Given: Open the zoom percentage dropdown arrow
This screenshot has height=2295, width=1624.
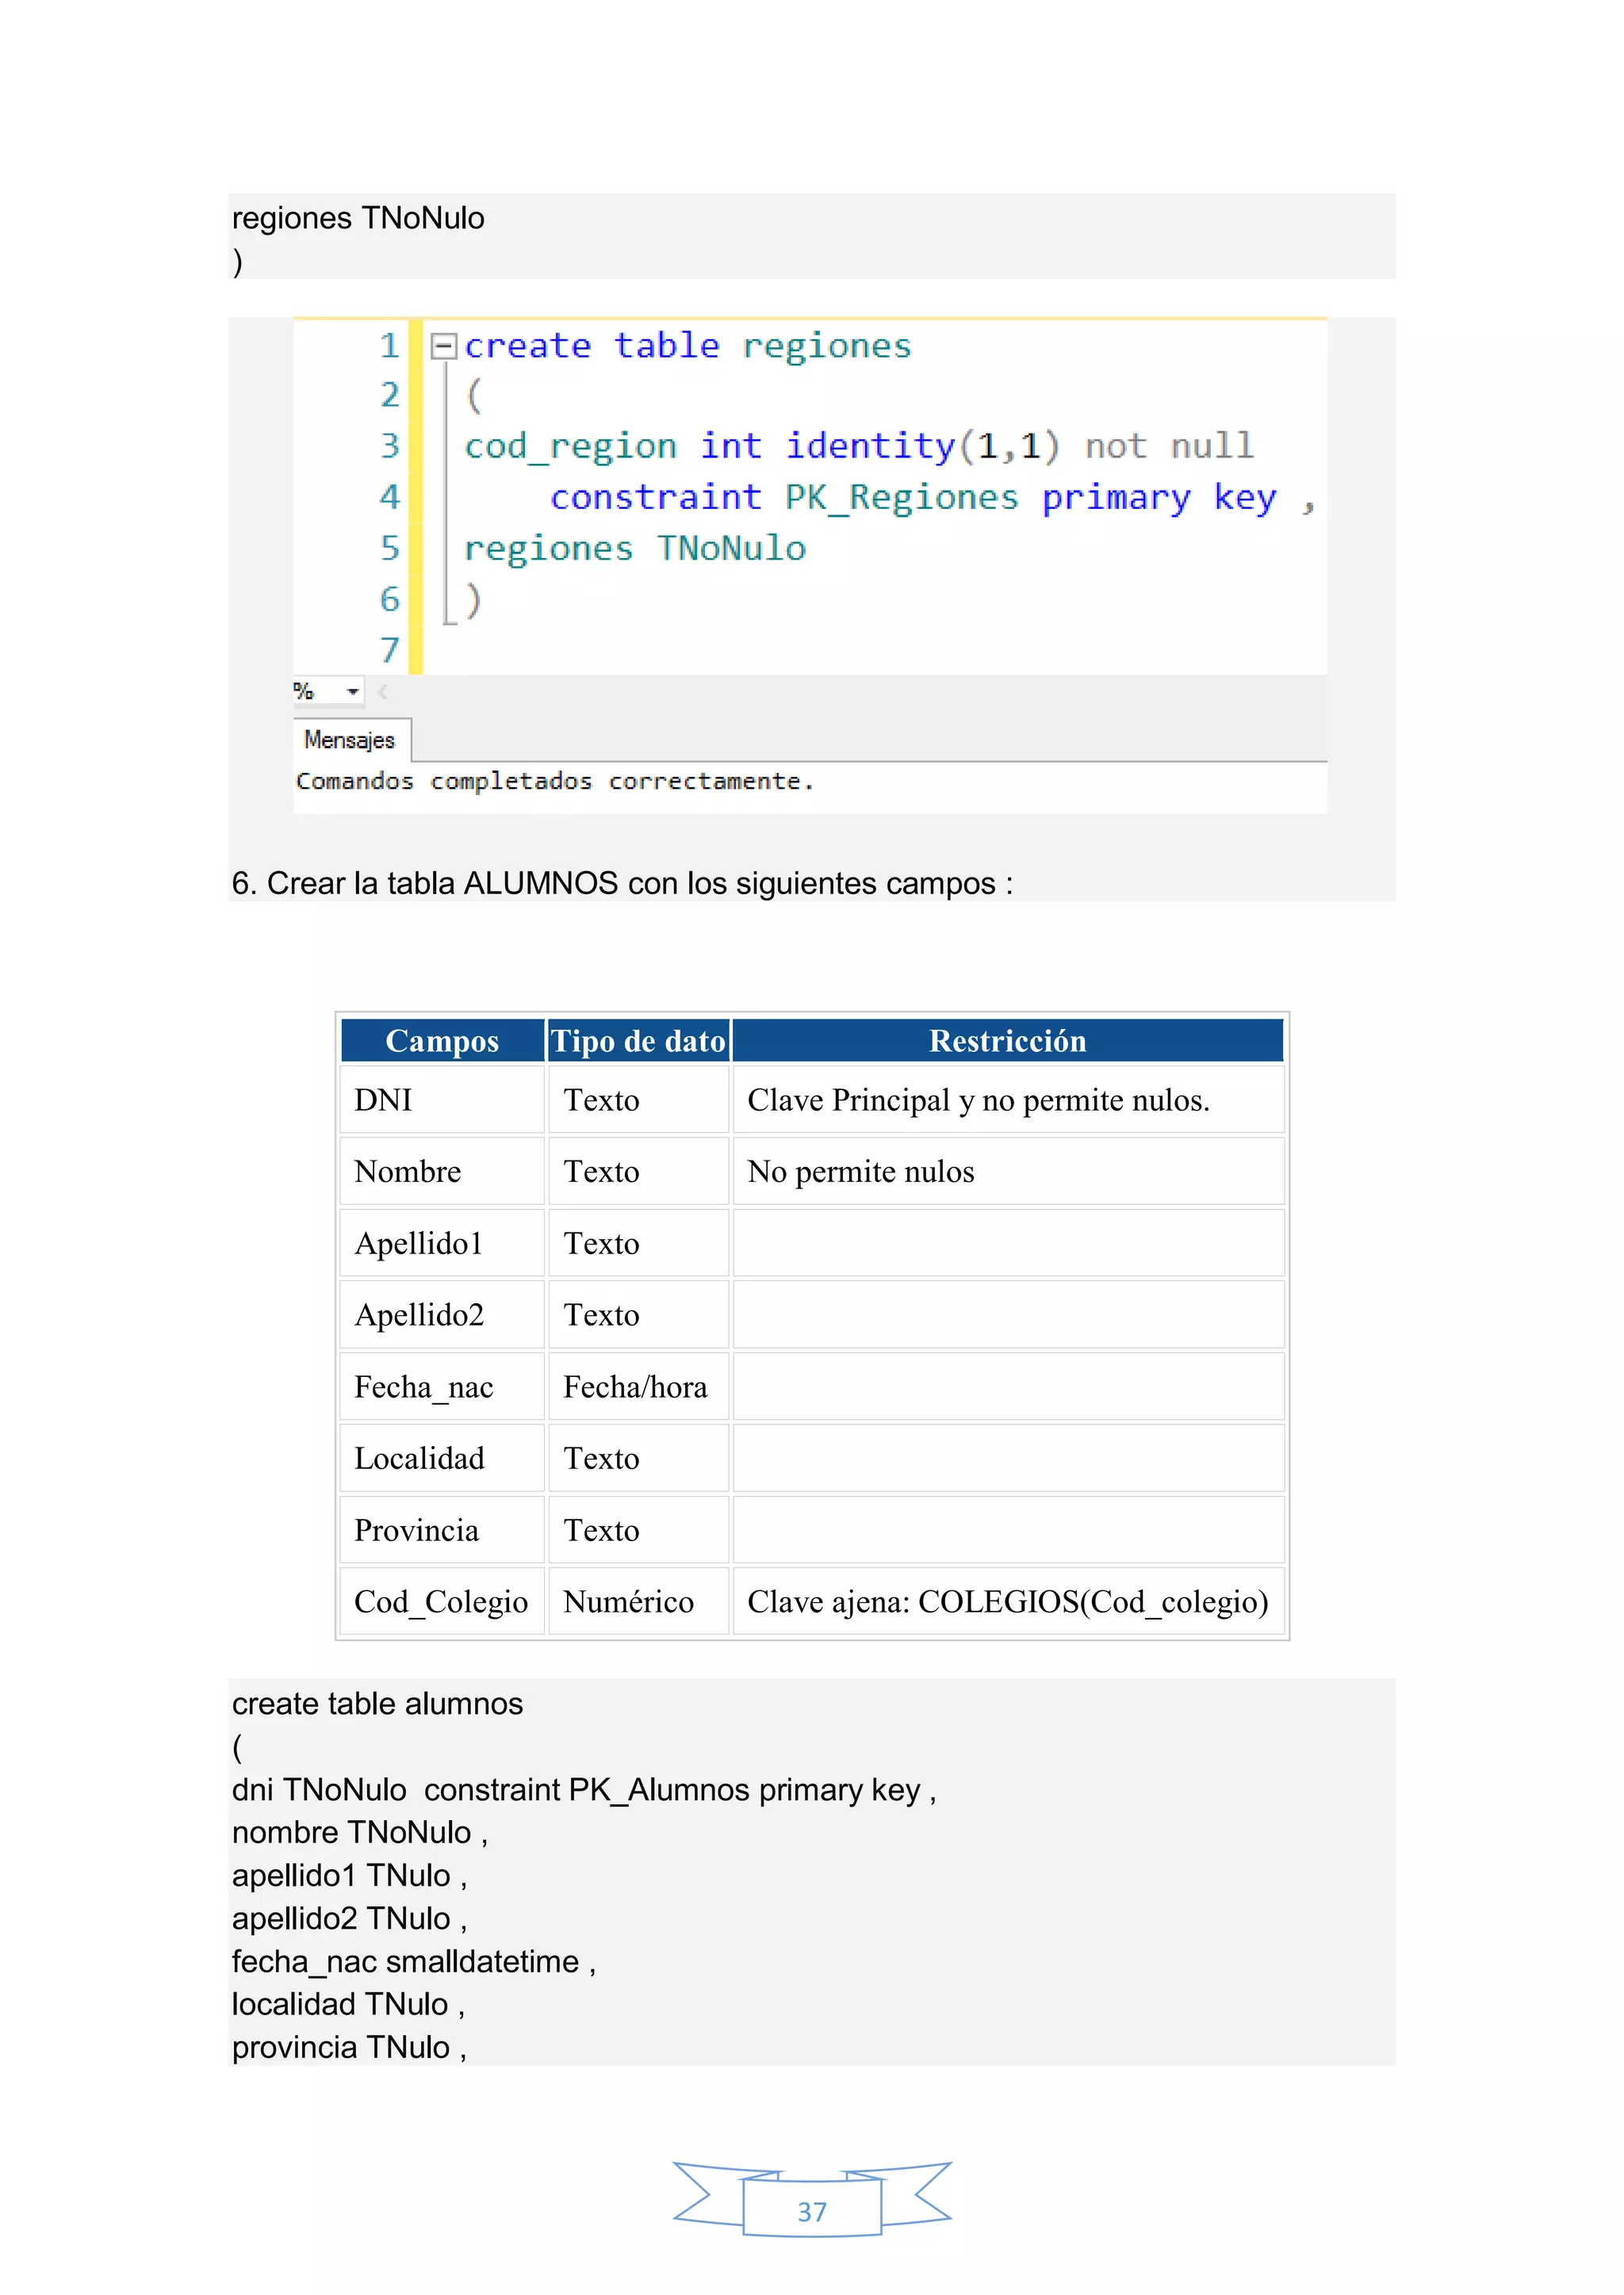Looking at the screenshot, I should (352, 692).
